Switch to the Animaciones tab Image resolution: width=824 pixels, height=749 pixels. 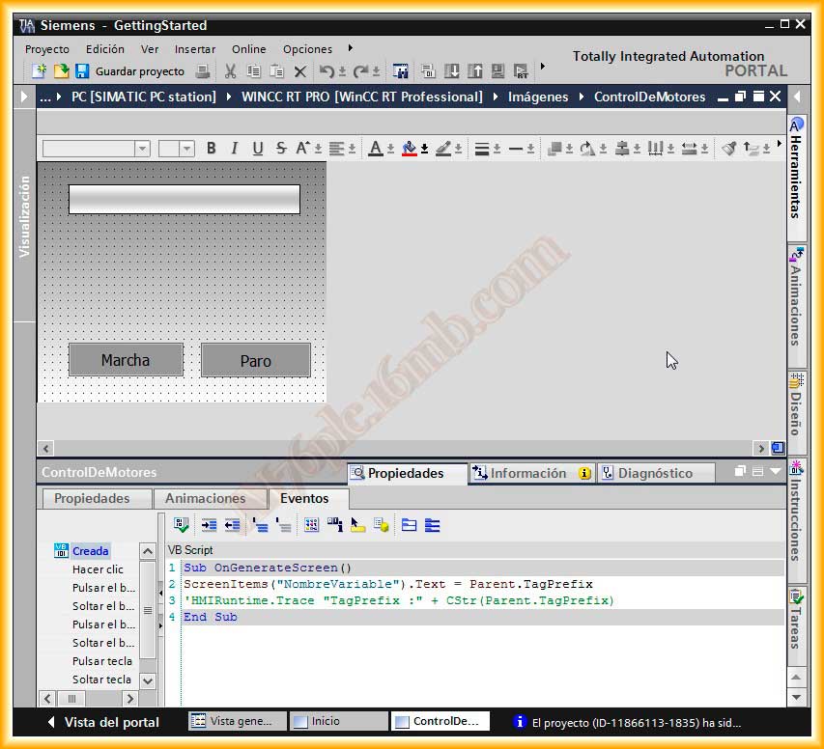point(205,498)
